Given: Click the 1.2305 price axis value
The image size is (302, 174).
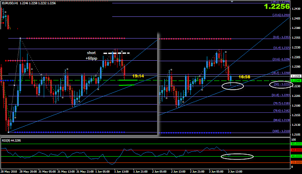Looking at the screenshot, I should (296, 57).
